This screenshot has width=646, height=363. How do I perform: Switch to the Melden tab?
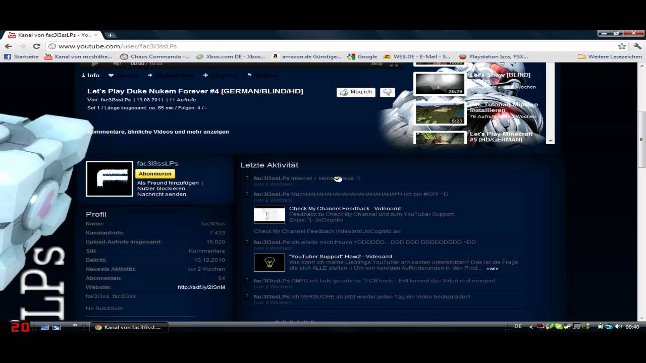tap(262, 75)
